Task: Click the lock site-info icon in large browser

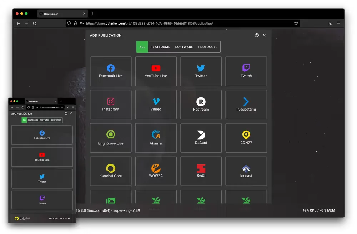Action: 75,23
